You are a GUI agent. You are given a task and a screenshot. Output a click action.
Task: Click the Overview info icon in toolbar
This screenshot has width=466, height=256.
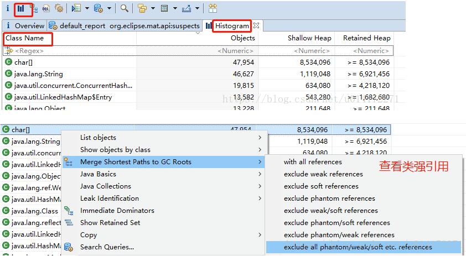click(x=7, y=8)
